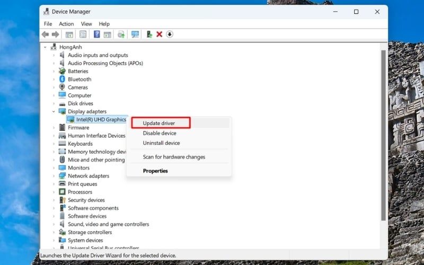Click the red X Uninstall device icon
Screen dimensions: 424x265
159,34
